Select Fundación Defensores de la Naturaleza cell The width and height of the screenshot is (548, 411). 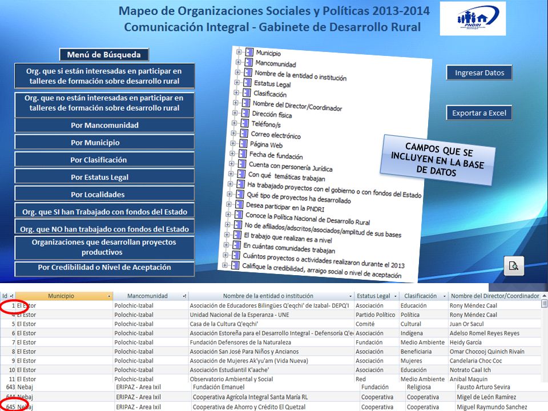tap(271, 342)
